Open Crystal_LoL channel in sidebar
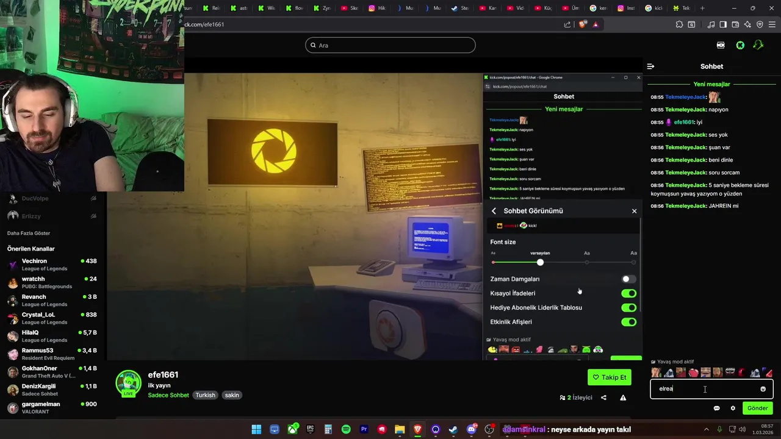 point(53,318)
